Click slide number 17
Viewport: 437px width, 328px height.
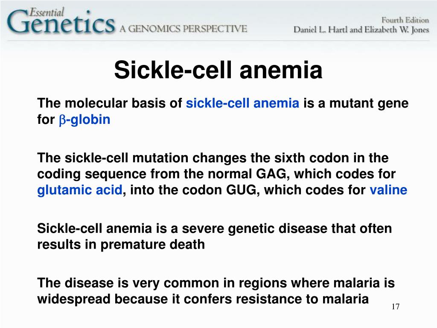(x=396, y=307)
